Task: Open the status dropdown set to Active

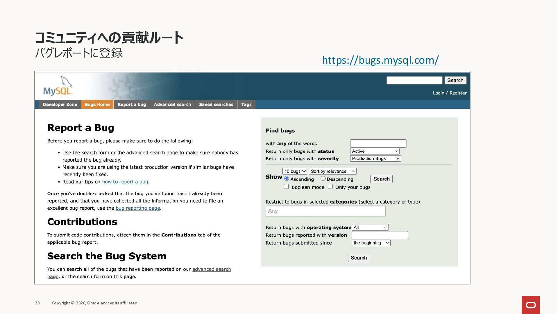Action: (375, 151)
